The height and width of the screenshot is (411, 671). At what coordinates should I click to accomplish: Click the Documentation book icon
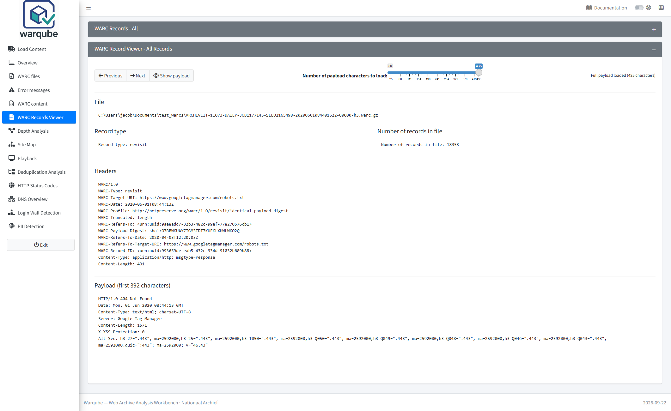(x=589, y=8)
